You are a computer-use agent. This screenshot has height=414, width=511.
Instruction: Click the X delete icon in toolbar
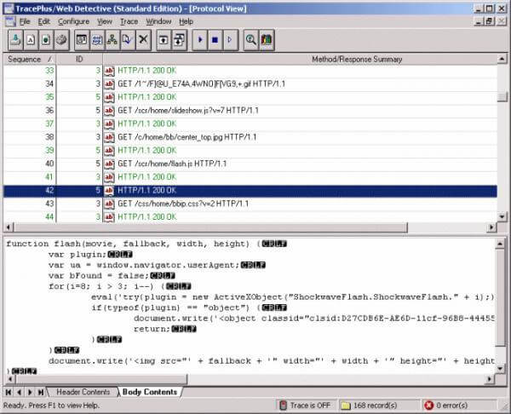[143, 40]
